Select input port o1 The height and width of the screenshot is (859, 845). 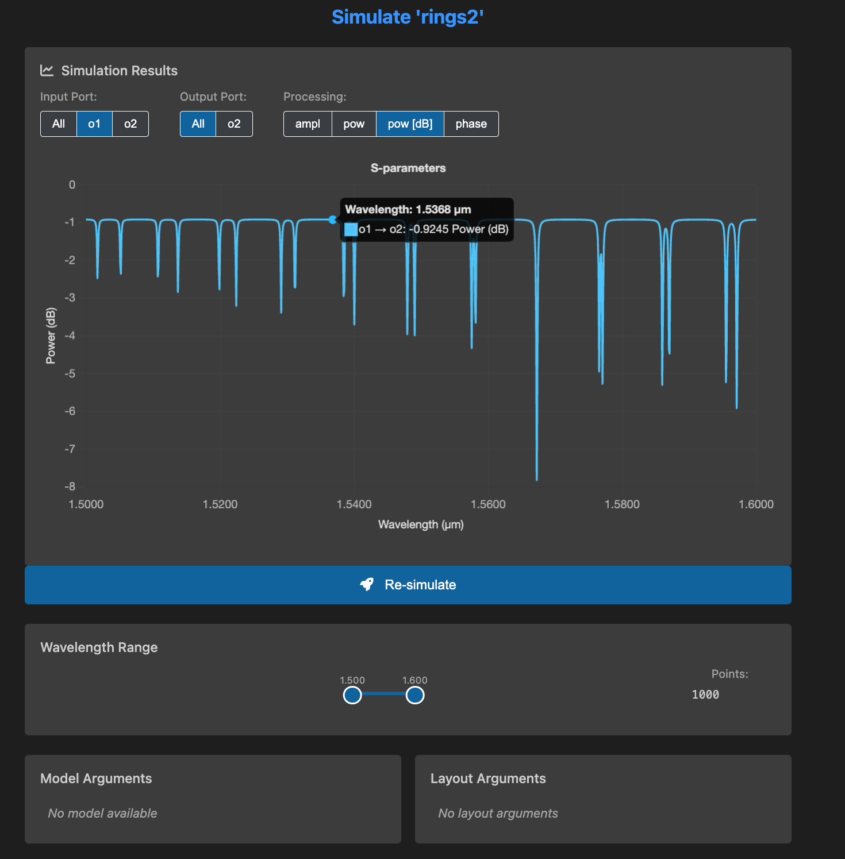(x=94, y=124)
